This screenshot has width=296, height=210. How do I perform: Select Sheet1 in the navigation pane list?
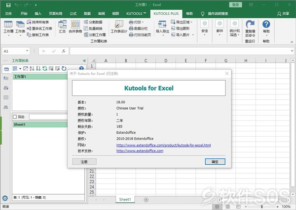(x=40, y=124)
